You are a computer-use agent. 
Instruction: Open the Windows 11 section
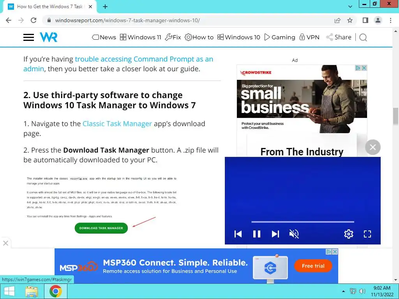coord(140,37)
